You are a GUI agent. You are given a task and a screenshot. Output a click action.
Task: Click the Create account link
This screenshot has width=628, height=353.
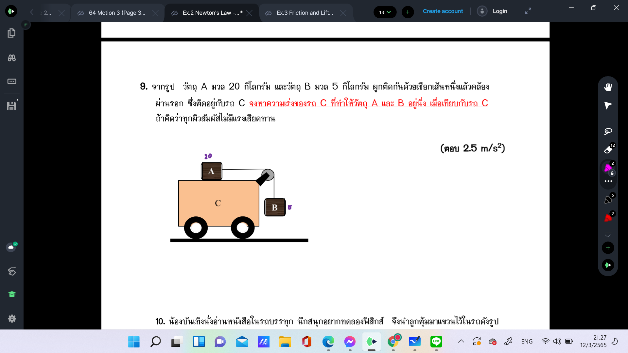(x=443, y=11)
